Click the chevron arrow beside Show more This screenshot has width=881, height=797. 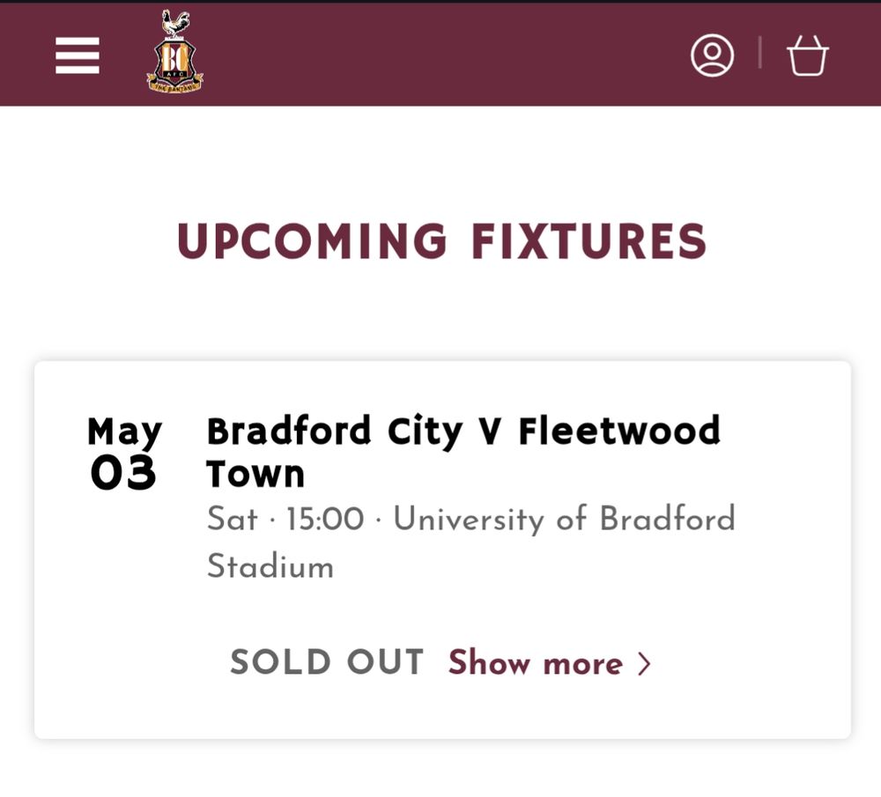pyautogui.click(x=645, y=664)
